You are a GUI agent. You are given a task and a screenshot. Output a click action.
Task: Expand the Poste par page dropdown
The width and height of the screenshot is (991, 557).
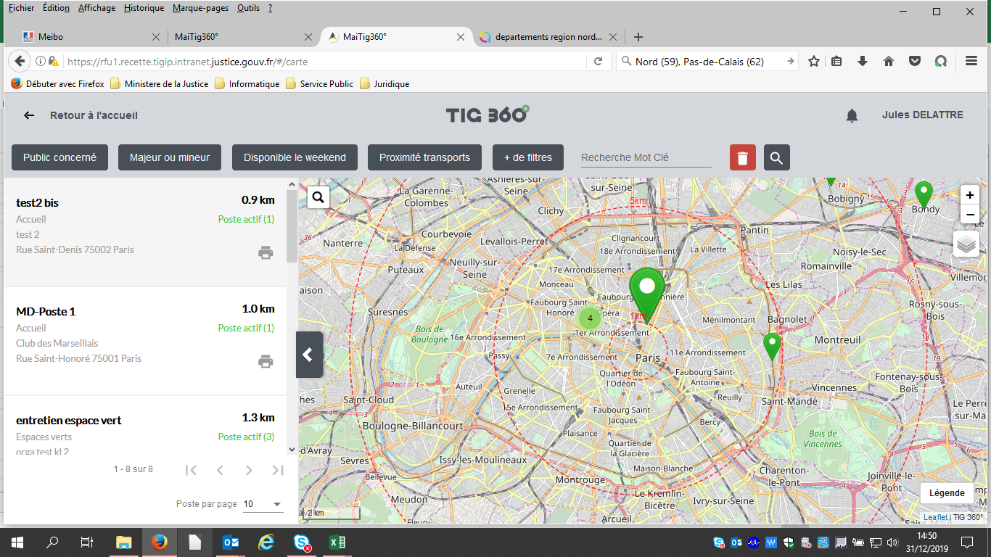[x=263, y=504]
